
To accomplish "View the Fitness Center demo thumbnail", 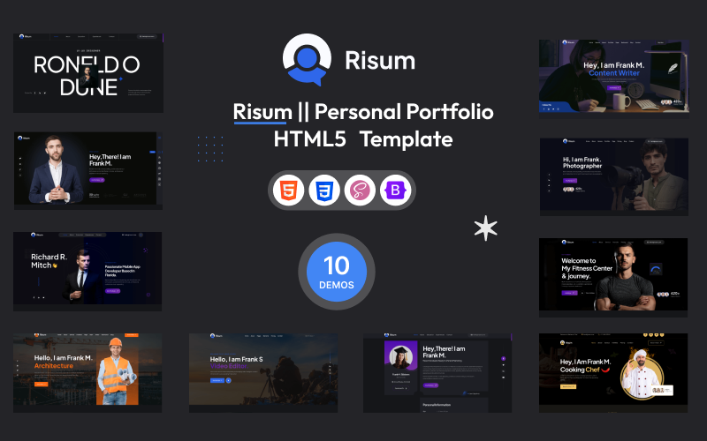I will pos(612,273).
